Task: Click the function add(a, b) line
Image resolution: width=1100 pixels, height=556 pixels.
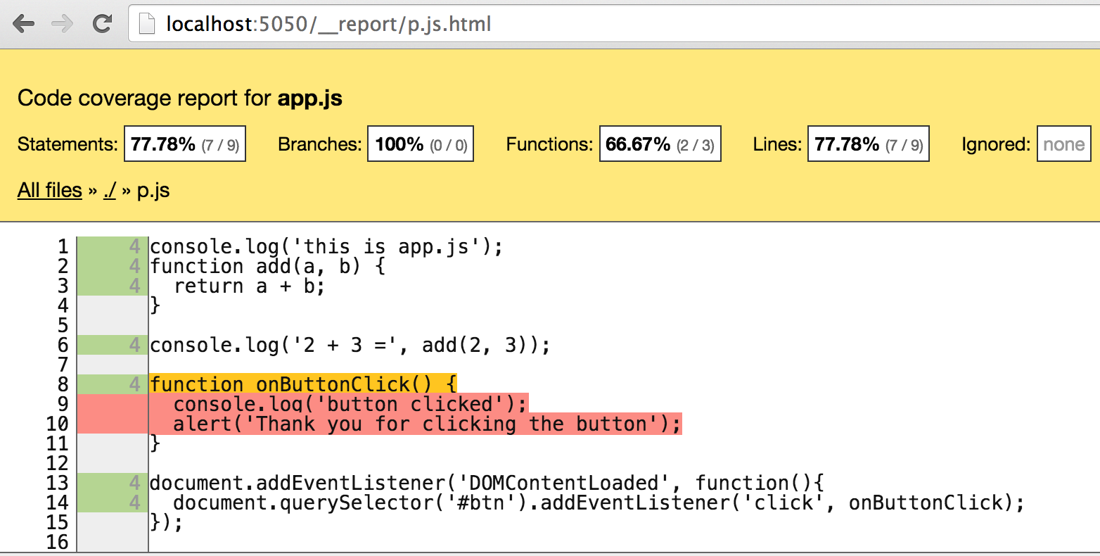Action: (268, 266)
